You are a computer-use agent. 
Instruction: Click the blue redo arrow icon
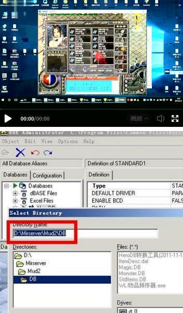point(48,153)
